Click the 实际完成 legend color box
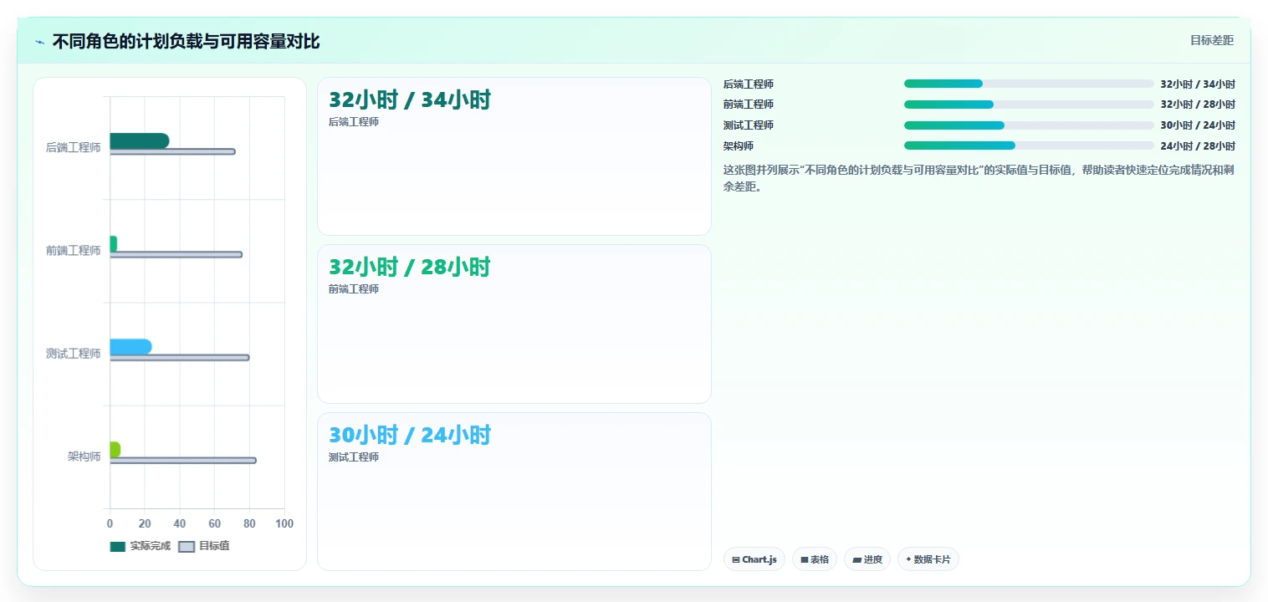This screenshot has height=602, width=1268. tap(118, 547)
